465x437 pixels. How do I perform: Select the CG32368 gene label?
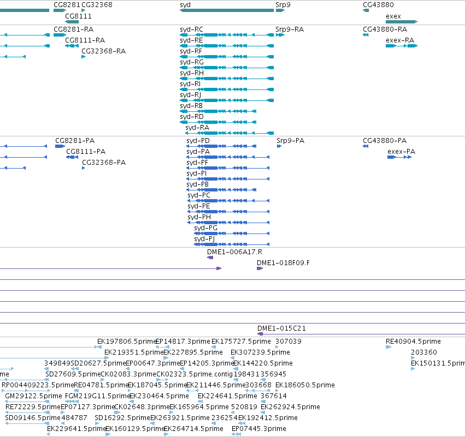click(97, 5)
